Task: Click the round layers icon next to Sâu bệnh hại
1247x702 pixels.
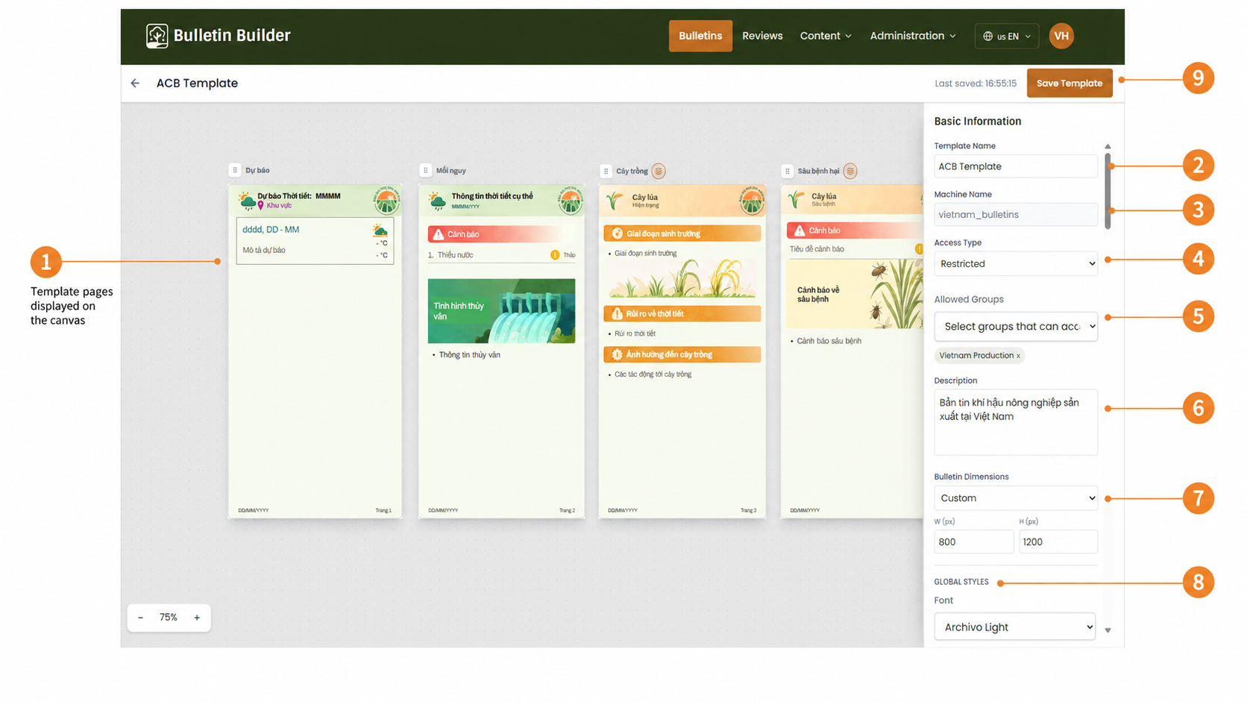Action: pyautogui.click(x=849, y=171)
